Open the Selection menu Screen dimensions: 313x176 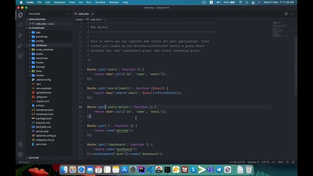point(60,2)
